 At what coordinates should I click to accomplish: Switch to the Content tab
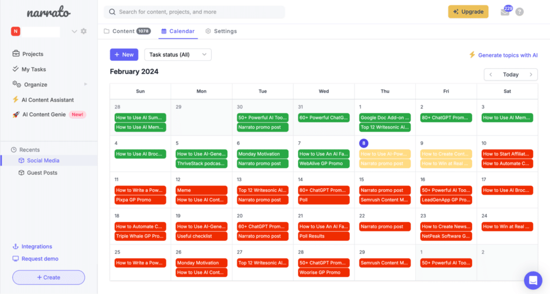pos(127,31)
